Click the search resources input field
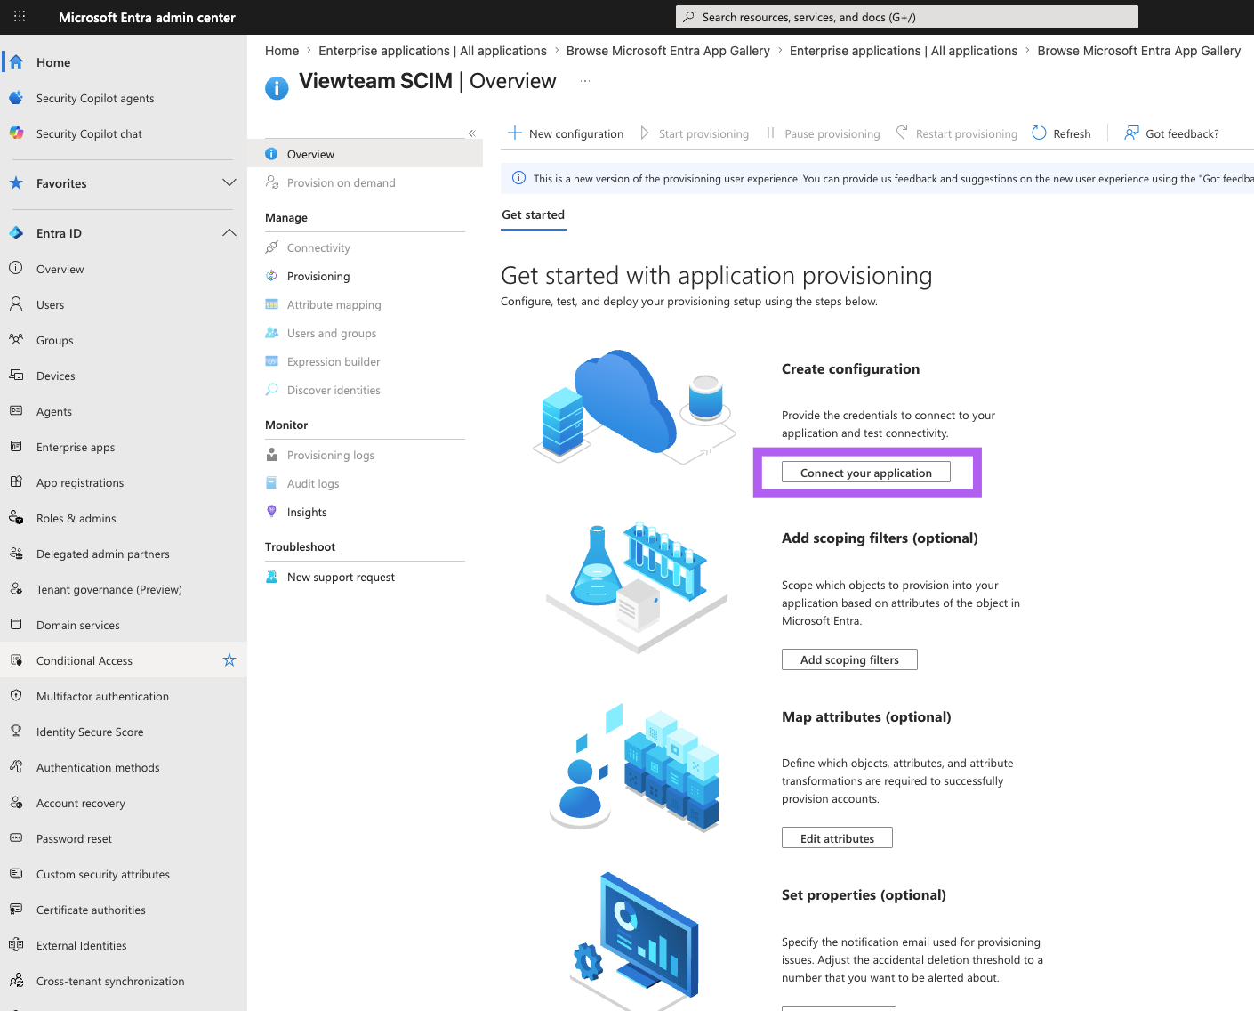The width and height of the screenshot is (1254, 1011). click(x=907, y=17)
